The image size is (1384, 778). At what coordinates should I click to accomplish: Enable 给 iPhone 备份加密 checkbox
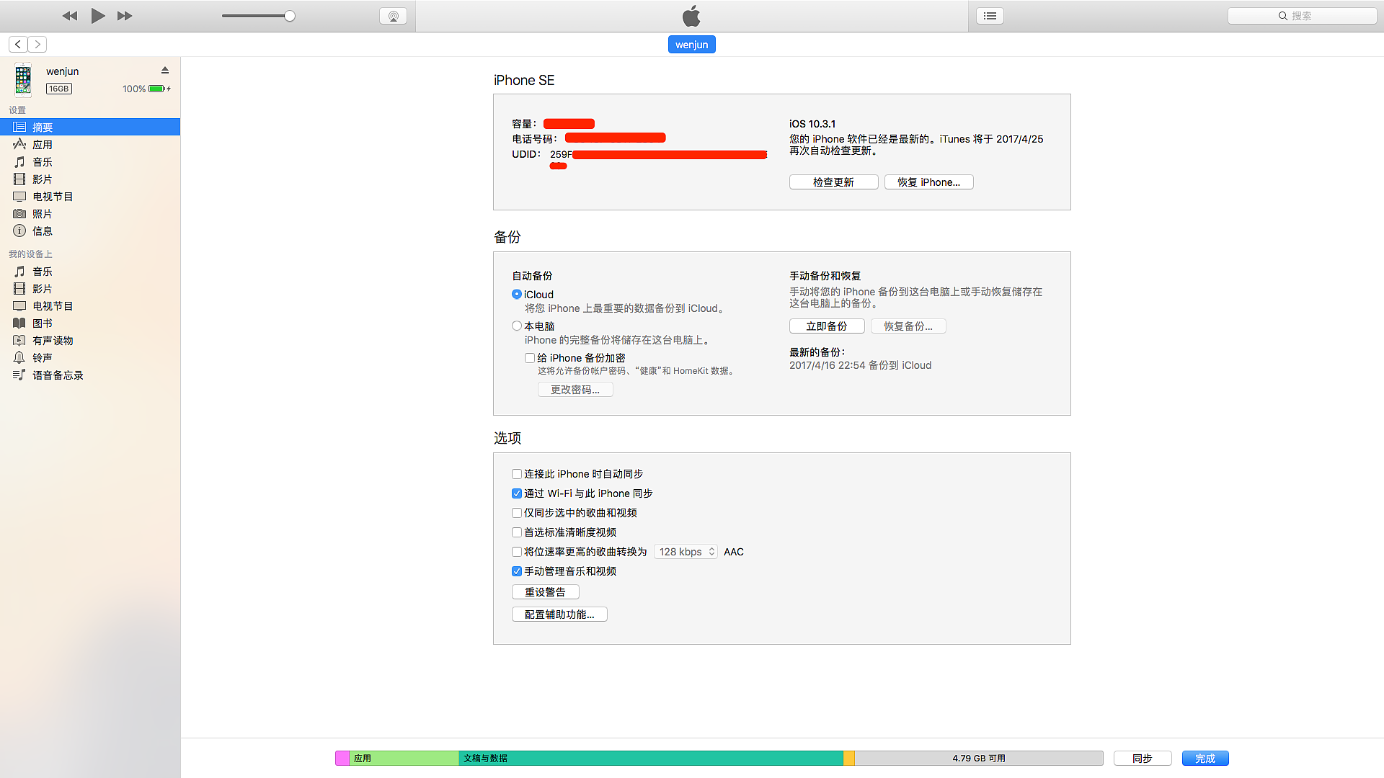click(530, 358)
